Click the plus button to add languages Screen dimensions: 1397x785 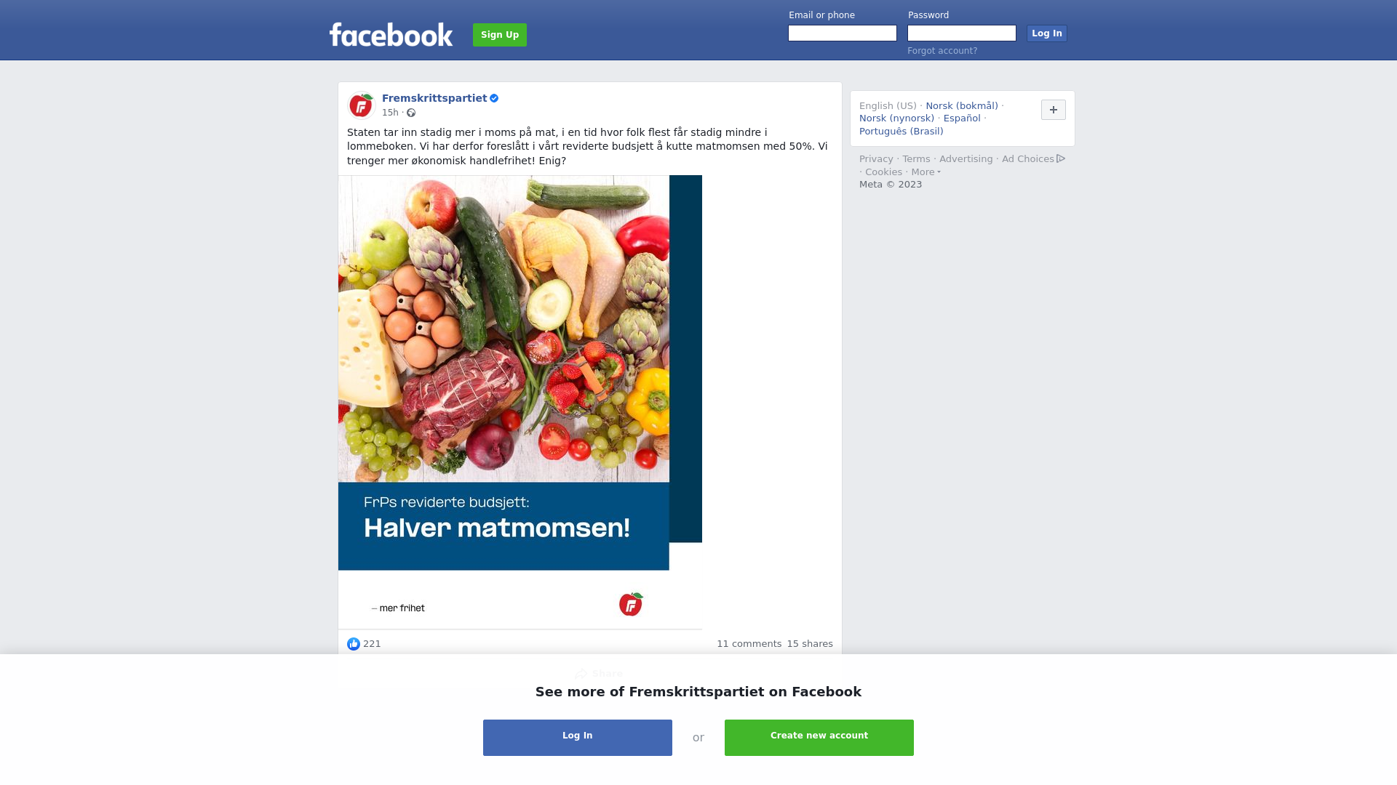(x=1054, y=110)
